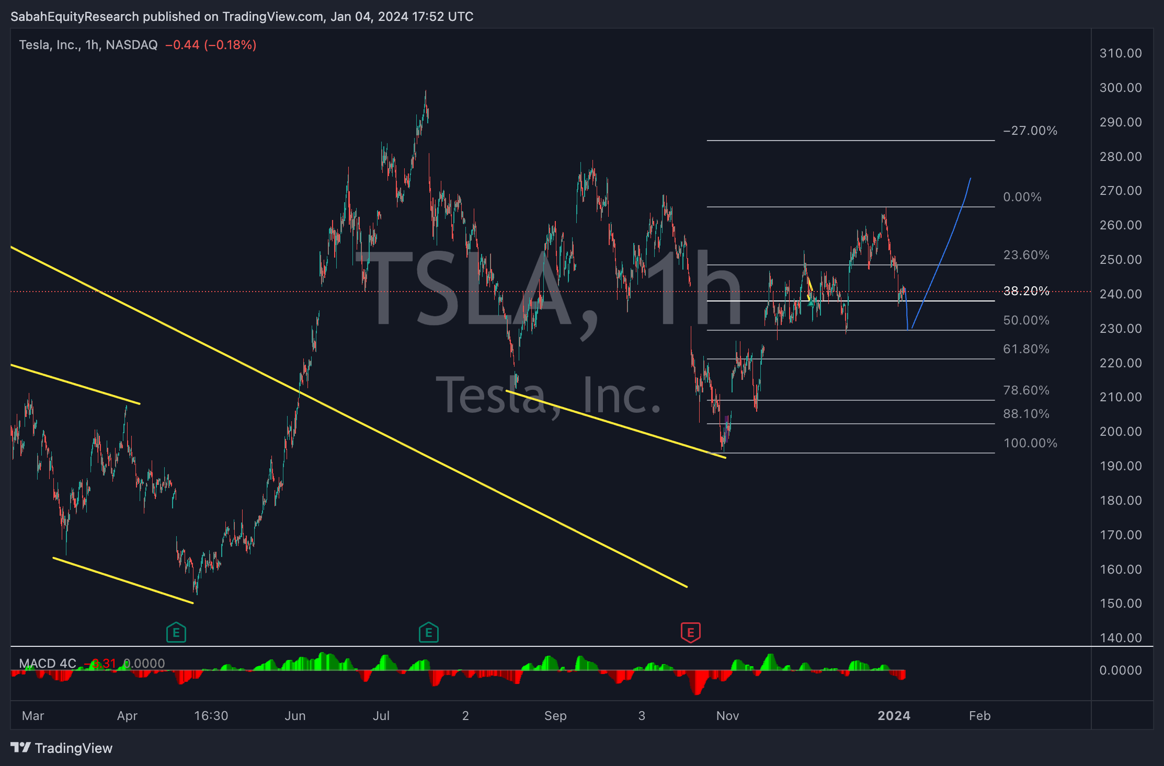Click the 61.80% Fibonacci level label

click(x=1026, y=349)
